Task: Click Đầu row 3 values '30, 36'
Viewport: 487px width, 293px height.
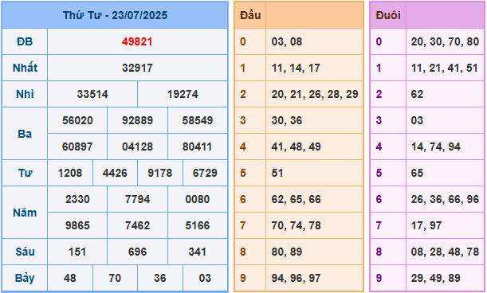Action: coord(287,120)
